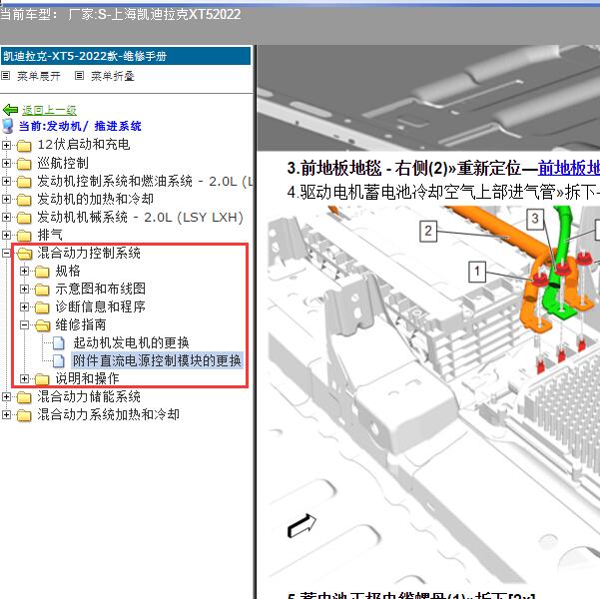This screenshot has height=599, width=600.
Task: Expand the 排气 tree node
Action: (6, 235)
